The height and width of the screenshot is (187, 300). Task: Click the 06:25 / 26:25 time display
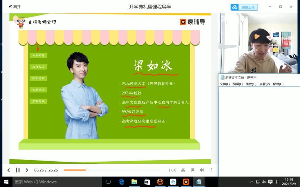46,170
